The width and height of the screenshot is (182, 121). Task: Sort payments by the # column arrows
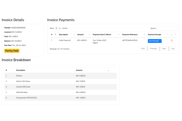(x=56, y=34)
